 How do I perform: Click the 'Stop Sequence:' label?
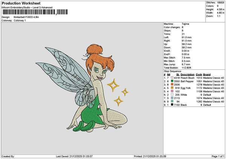tap(173, 71)
